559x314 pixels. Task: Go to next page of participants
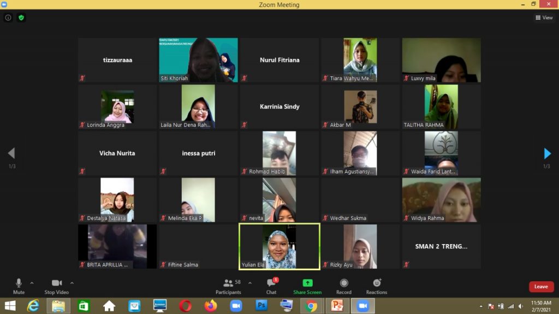click(547, 153)
